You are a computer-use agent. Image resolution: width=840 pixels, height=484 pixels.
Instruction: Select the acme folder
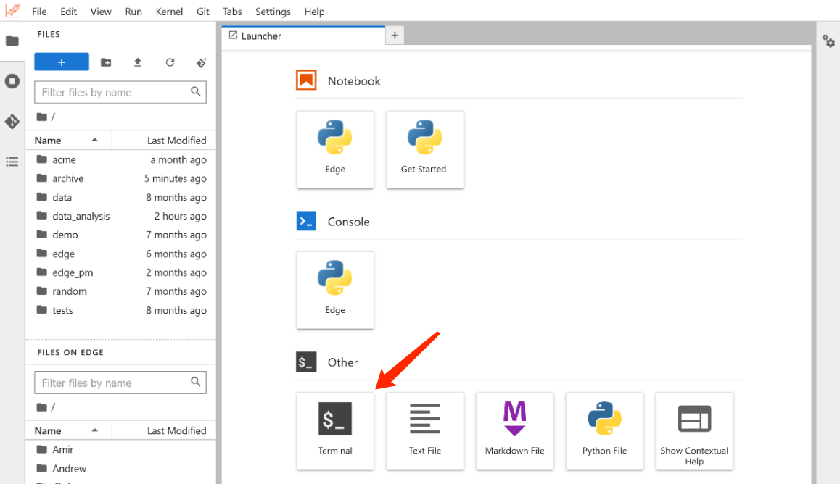120,159
